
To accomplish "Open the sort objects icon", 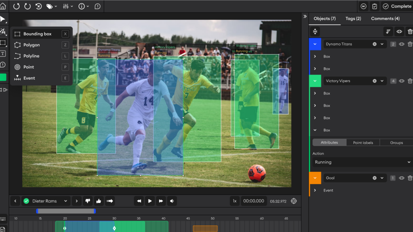I will 388,31.
